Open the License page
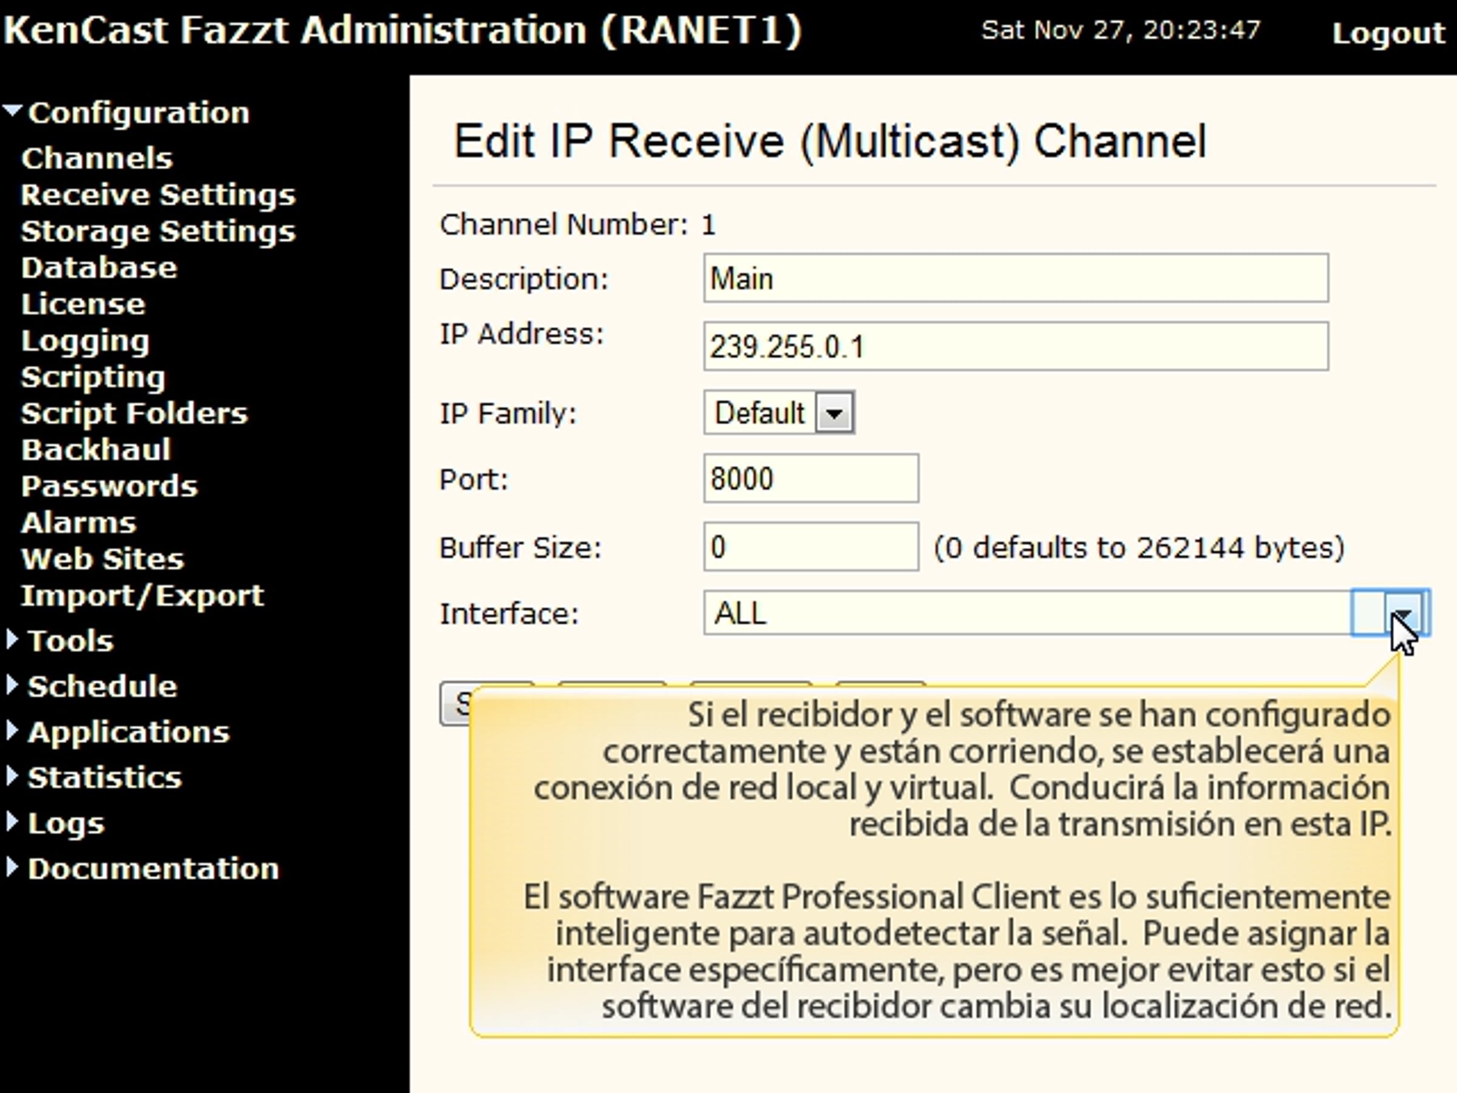 83,304
